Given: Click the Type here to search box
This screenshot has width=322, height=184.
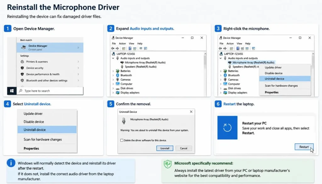Looking at the screenshot, I should (50, 91).
